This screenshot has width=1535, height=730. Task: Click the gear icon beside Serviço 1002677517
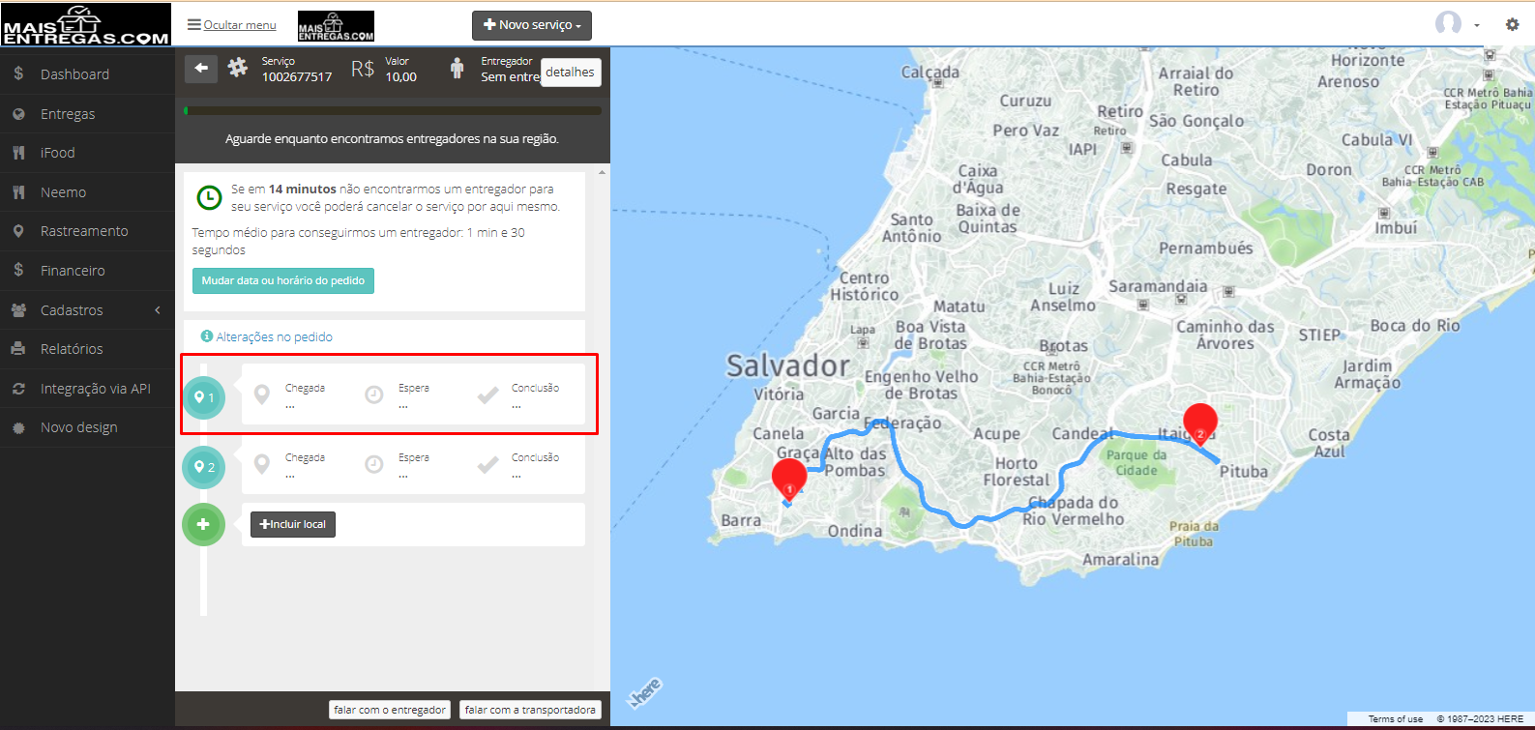click(238, 68)
